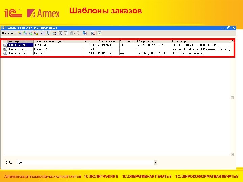Click the Формат печати column header
This screenshot has width=243, height=182.
pyautogui.click(x=108, y=41)
